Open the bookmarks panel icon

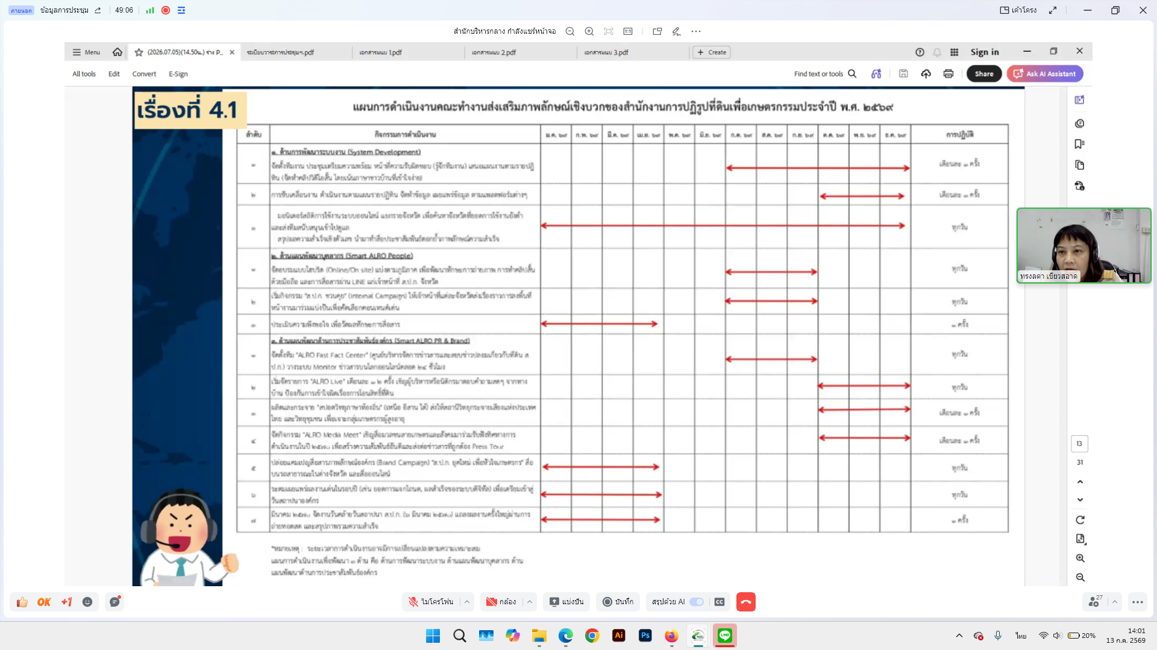coord(1080,144)
